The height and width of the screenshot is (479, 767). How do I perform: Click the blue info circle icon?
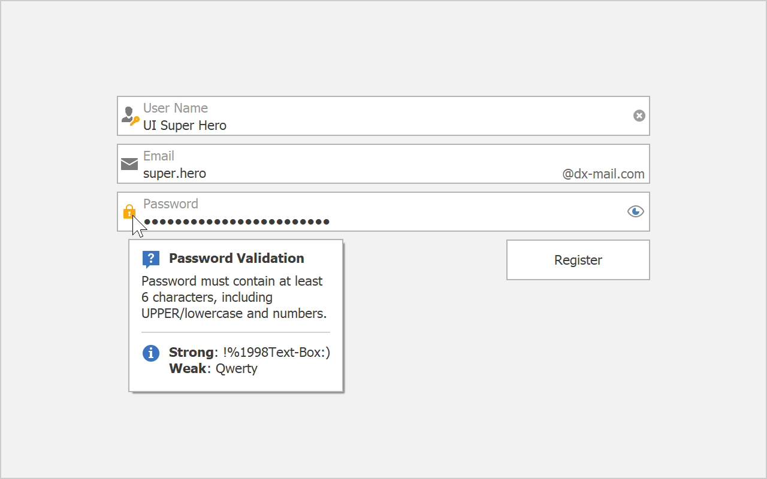150,353
